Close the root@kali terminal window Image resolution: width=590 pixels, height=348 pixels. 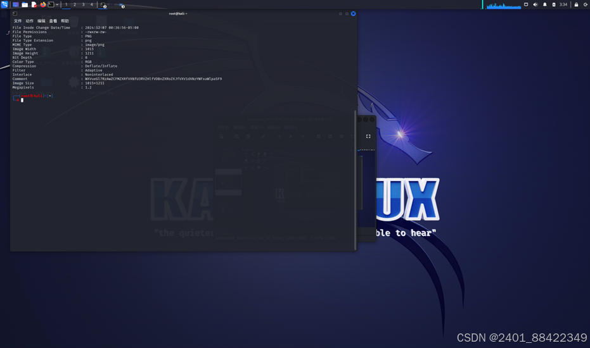353,13
